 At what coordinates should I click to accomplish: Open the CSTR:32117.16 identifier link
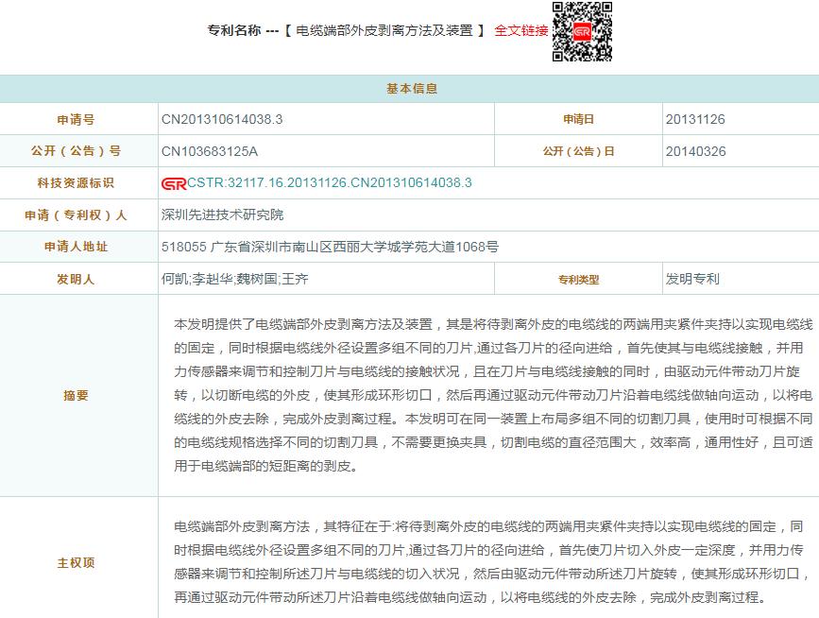pos(329,183)
